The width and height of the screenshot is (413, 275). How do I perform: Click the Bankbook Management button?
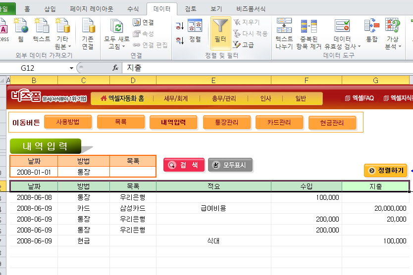[226, 122]
